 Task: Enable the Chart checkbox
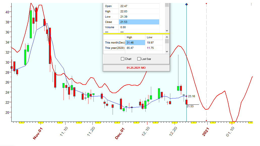tap(122, 59)
